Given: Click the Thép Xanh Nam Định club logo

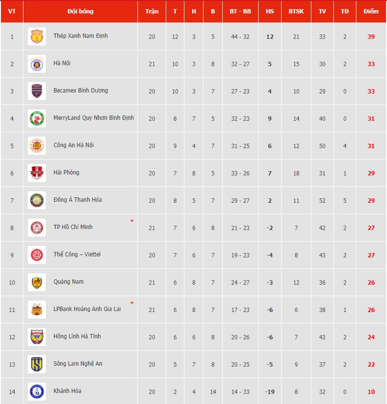Looking at the screenshot, I should pyautogui.click(x=37, y=36).
